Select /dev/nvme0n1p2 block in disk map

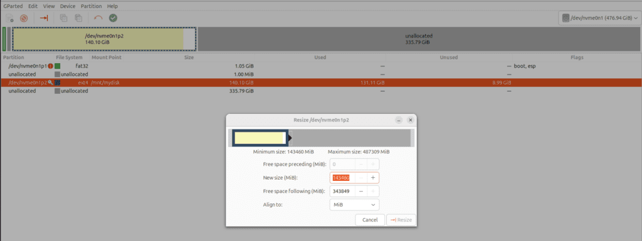105,39
